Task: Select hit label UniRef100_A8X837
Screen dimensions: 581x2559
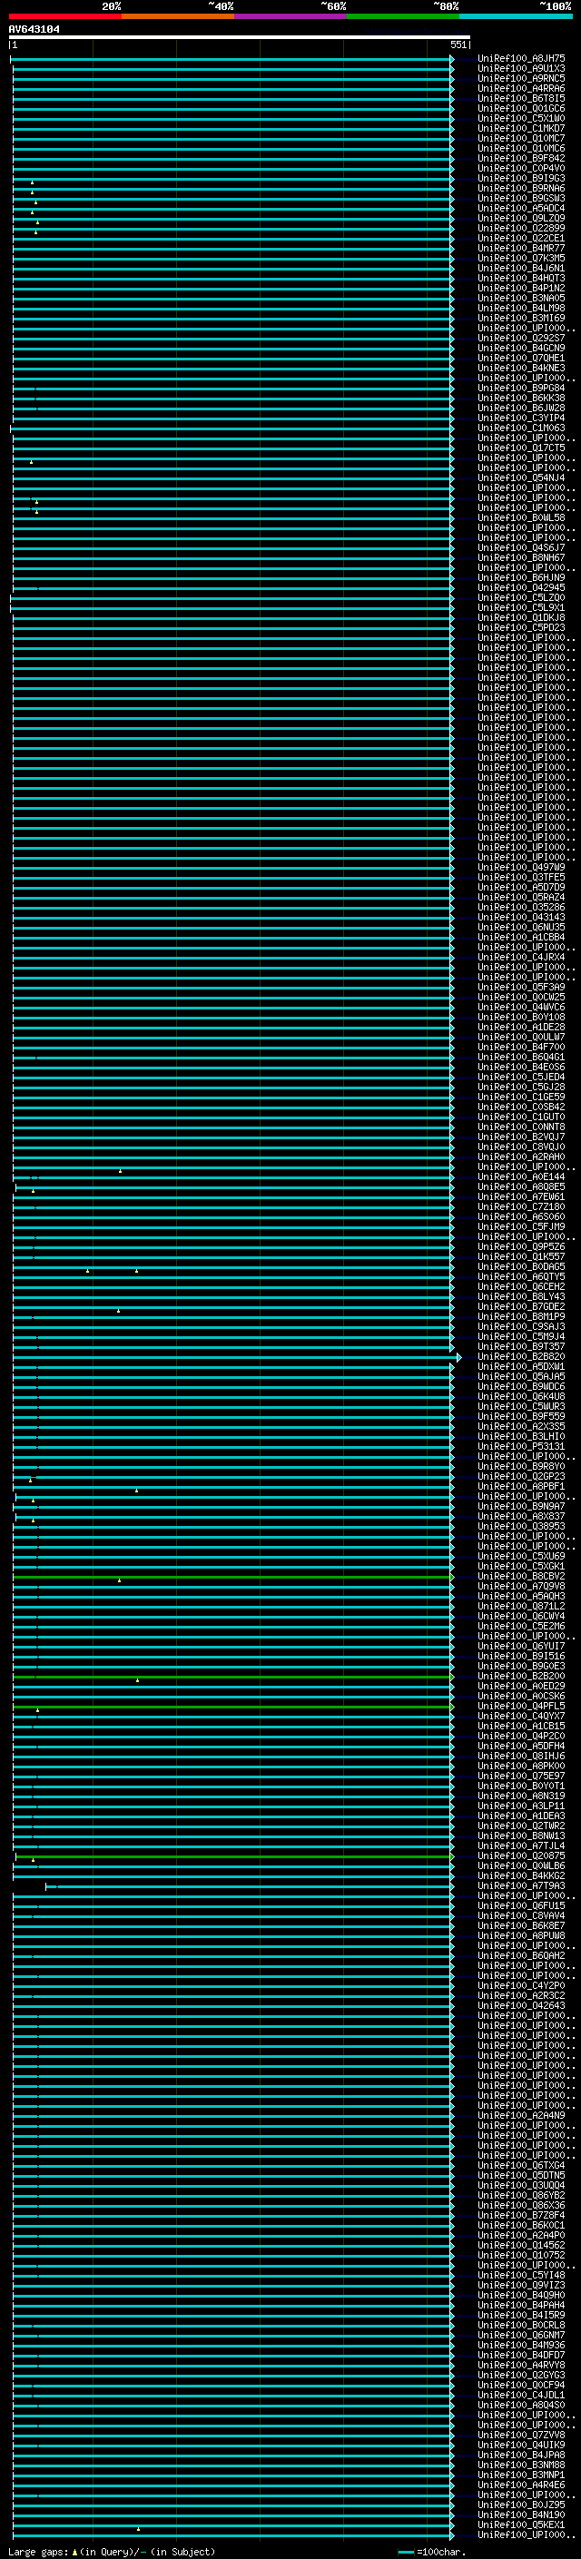Action: 520,1517
